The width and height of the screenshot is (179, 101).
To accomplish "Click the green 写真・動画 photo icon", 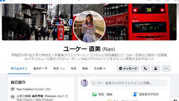I will (x=95, y=94).
